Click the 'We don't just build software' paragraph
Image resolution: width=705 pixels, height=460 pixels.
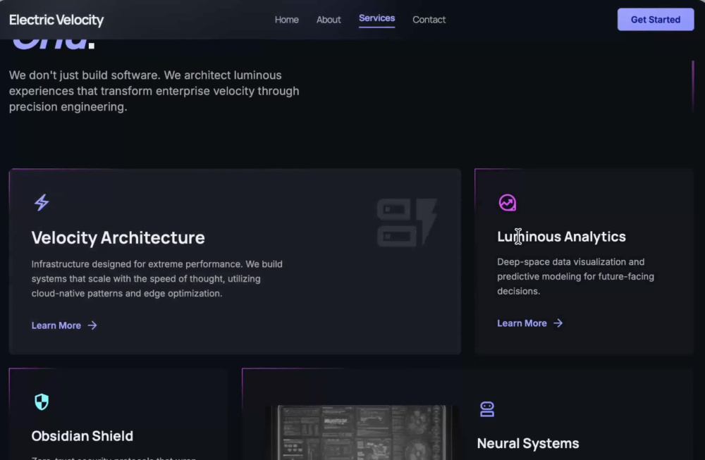[154, 91]
